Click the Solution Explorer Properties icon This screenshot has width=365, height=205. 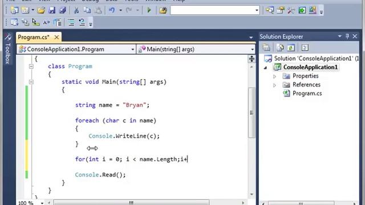coord(266,48)
